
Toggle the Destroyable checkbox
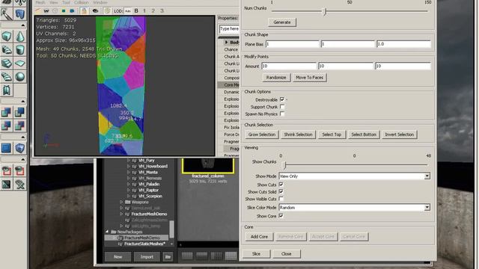[282, 99]
